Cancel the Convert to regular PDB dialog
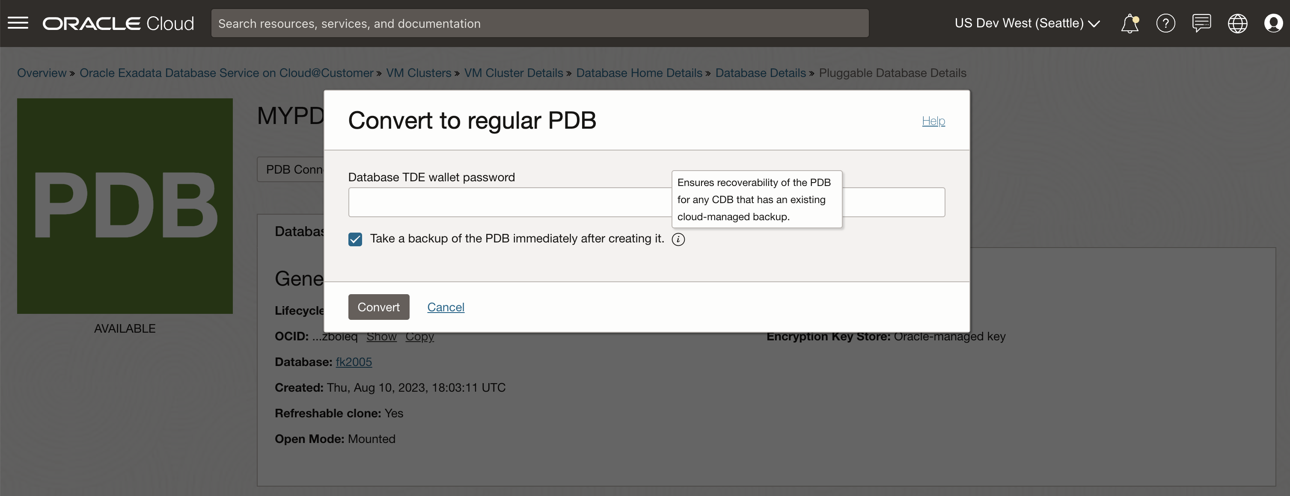The width and height of the screenshot is (1290, 496). click(x=446, y=307)
